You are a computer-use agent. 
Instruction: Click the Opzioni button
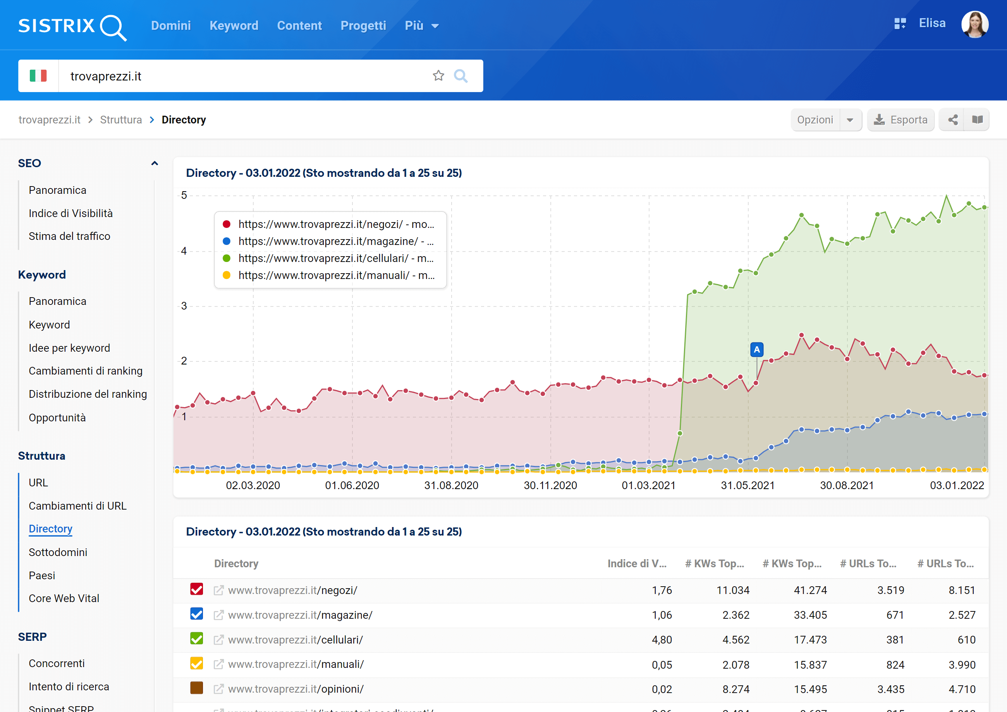pos(815,120)
